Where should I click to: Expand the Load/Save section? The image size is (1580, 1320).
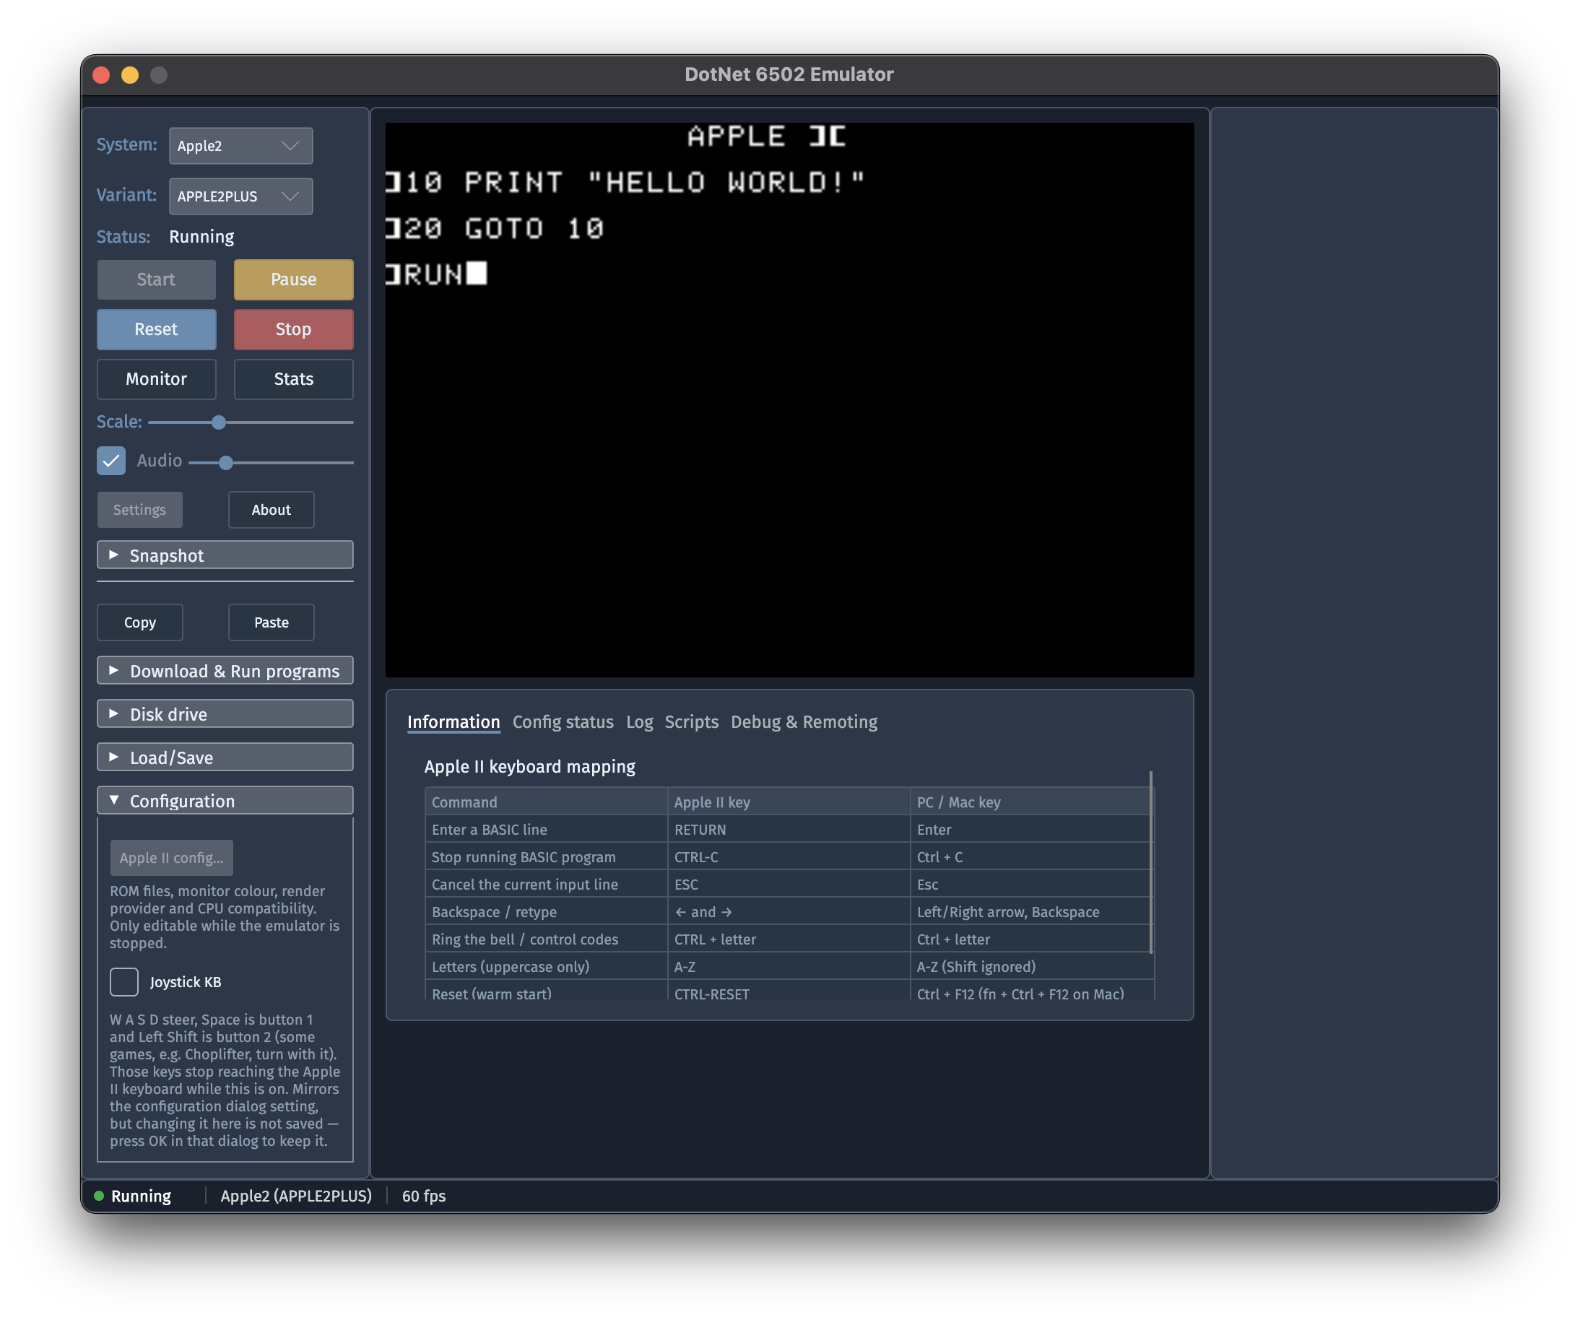pyautogui.click(x=225, y=757)
